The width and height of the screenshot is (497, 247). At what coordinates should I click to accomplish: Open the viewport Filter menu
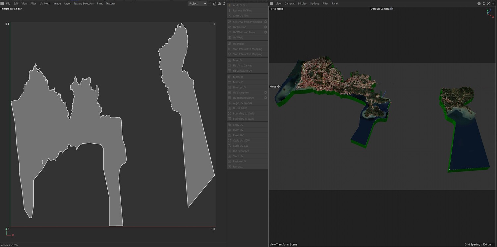[325, 4]
